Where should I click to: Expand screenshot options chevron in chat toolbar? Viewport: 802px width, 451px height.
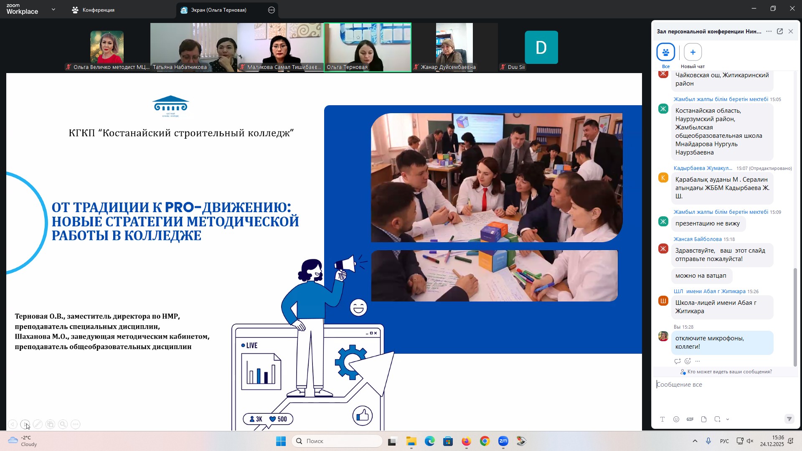[x=728, y=420]
